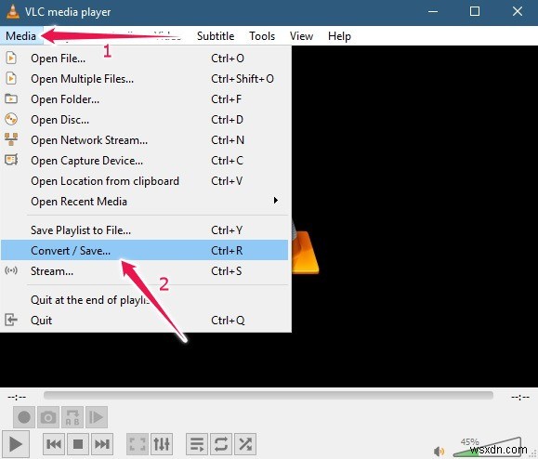
Task: Click the Play button
Action: [x=16, y=444]
